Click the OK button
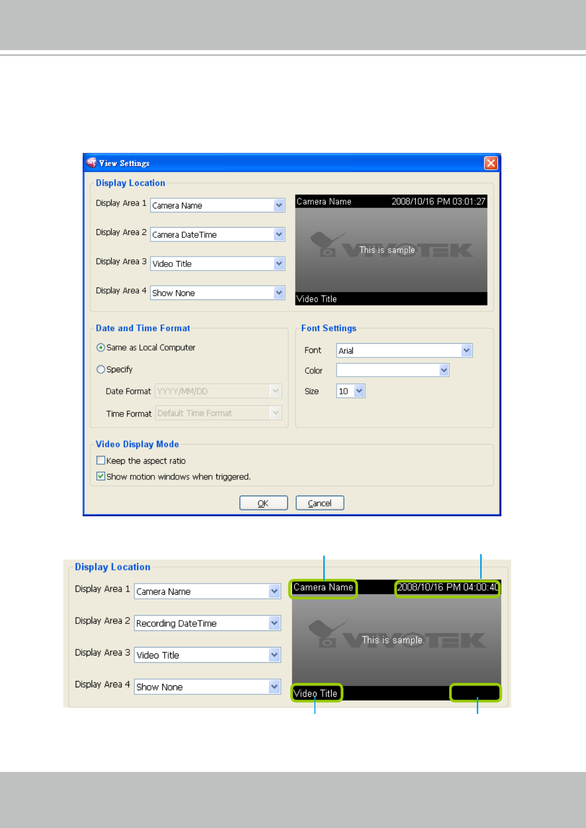 click(263, 503)
